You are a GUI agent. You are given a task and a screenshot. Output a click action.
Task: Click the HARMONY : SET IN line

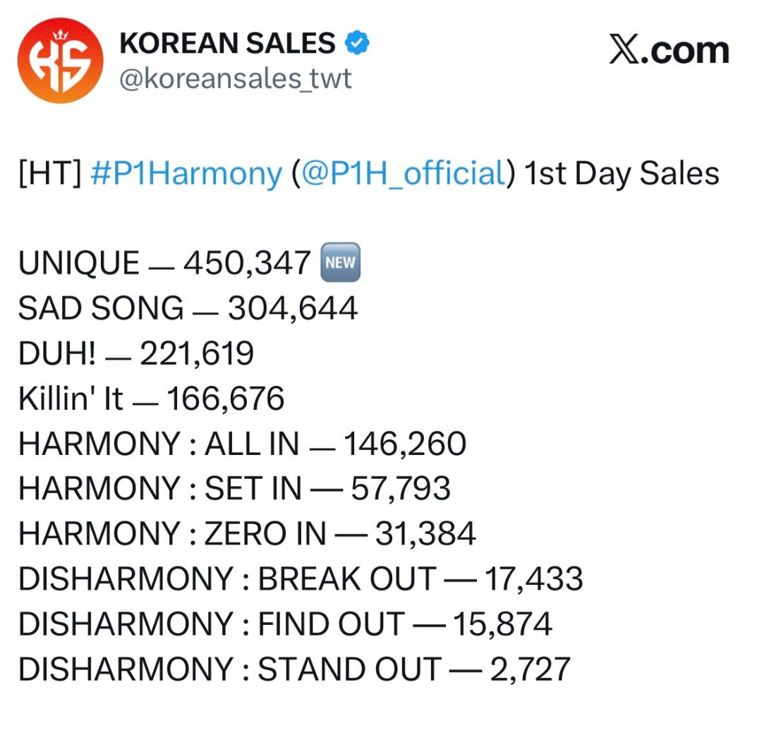click(234, 489)
